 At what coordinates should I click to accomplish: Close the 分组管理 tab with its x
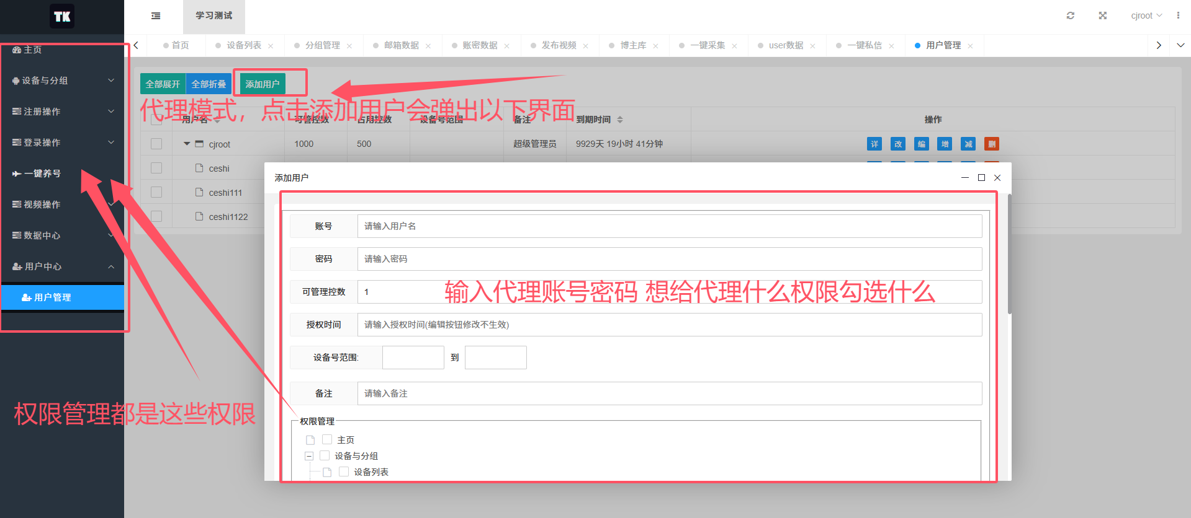[x=349, y=46]
